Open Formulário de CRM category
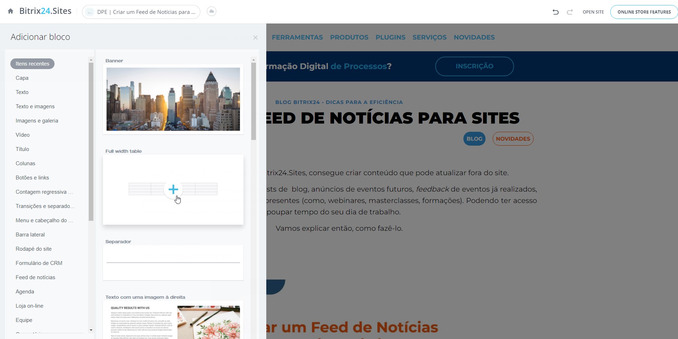The height and width of the screenshot is (339, 678). pyautogui.click(x=39, y=263)
